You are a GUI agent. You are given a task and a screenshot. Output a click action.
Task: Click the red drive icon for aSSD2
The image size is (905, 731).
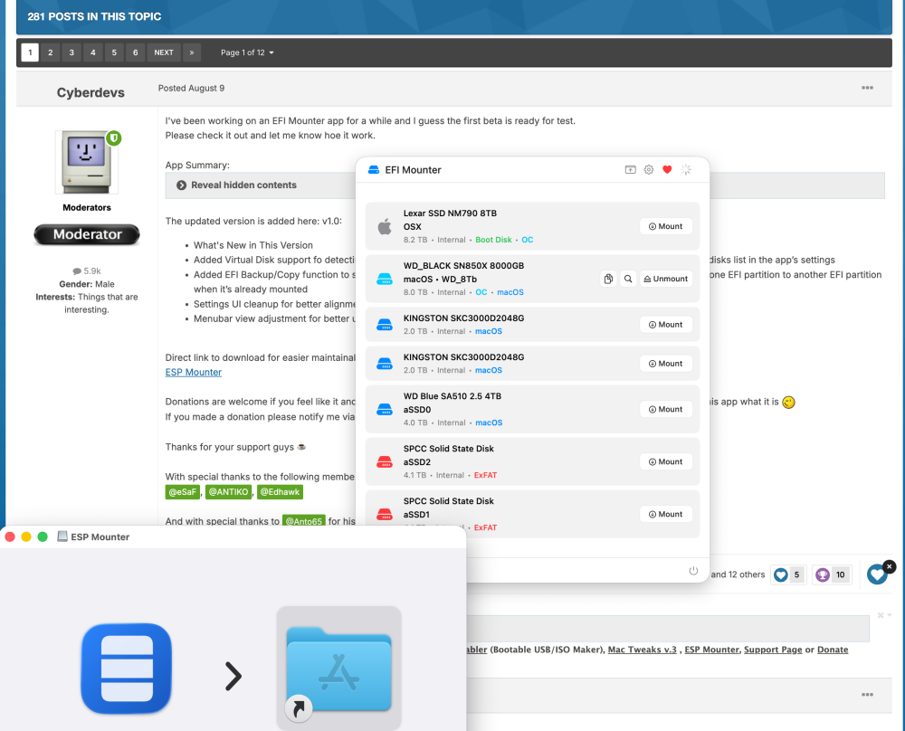pyautogui.click(x=385, y=462)
